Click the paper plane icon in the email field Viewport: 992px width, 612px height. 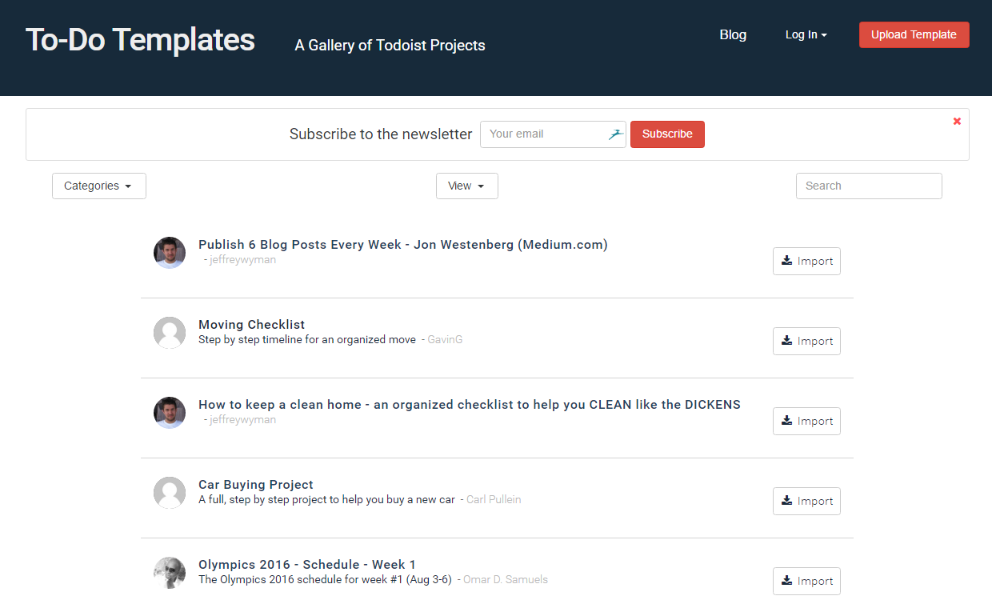614,134
